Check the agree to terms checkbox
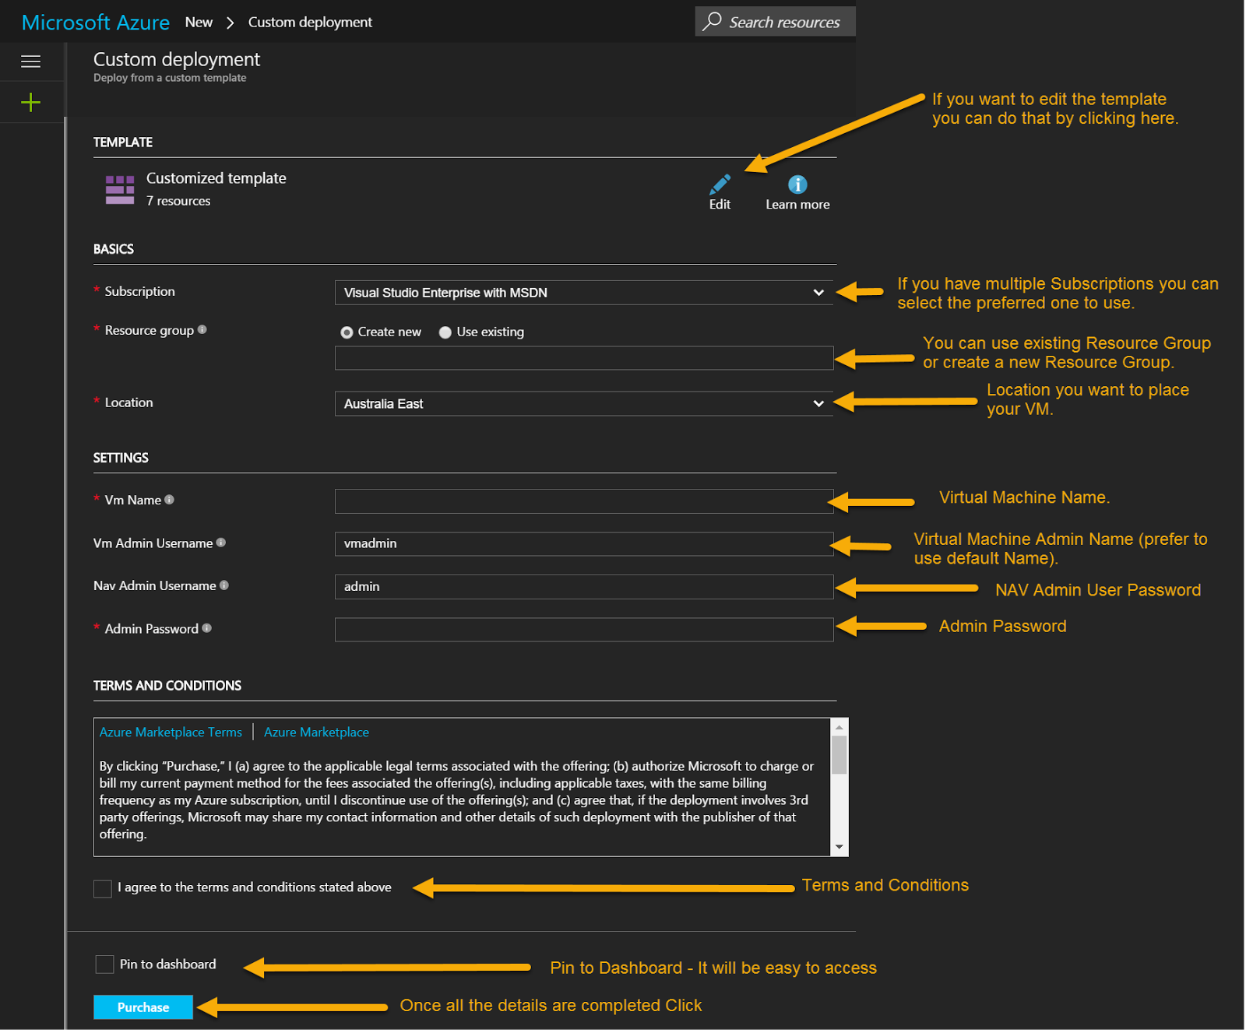 pyautogui.click(x=103, y=888)
